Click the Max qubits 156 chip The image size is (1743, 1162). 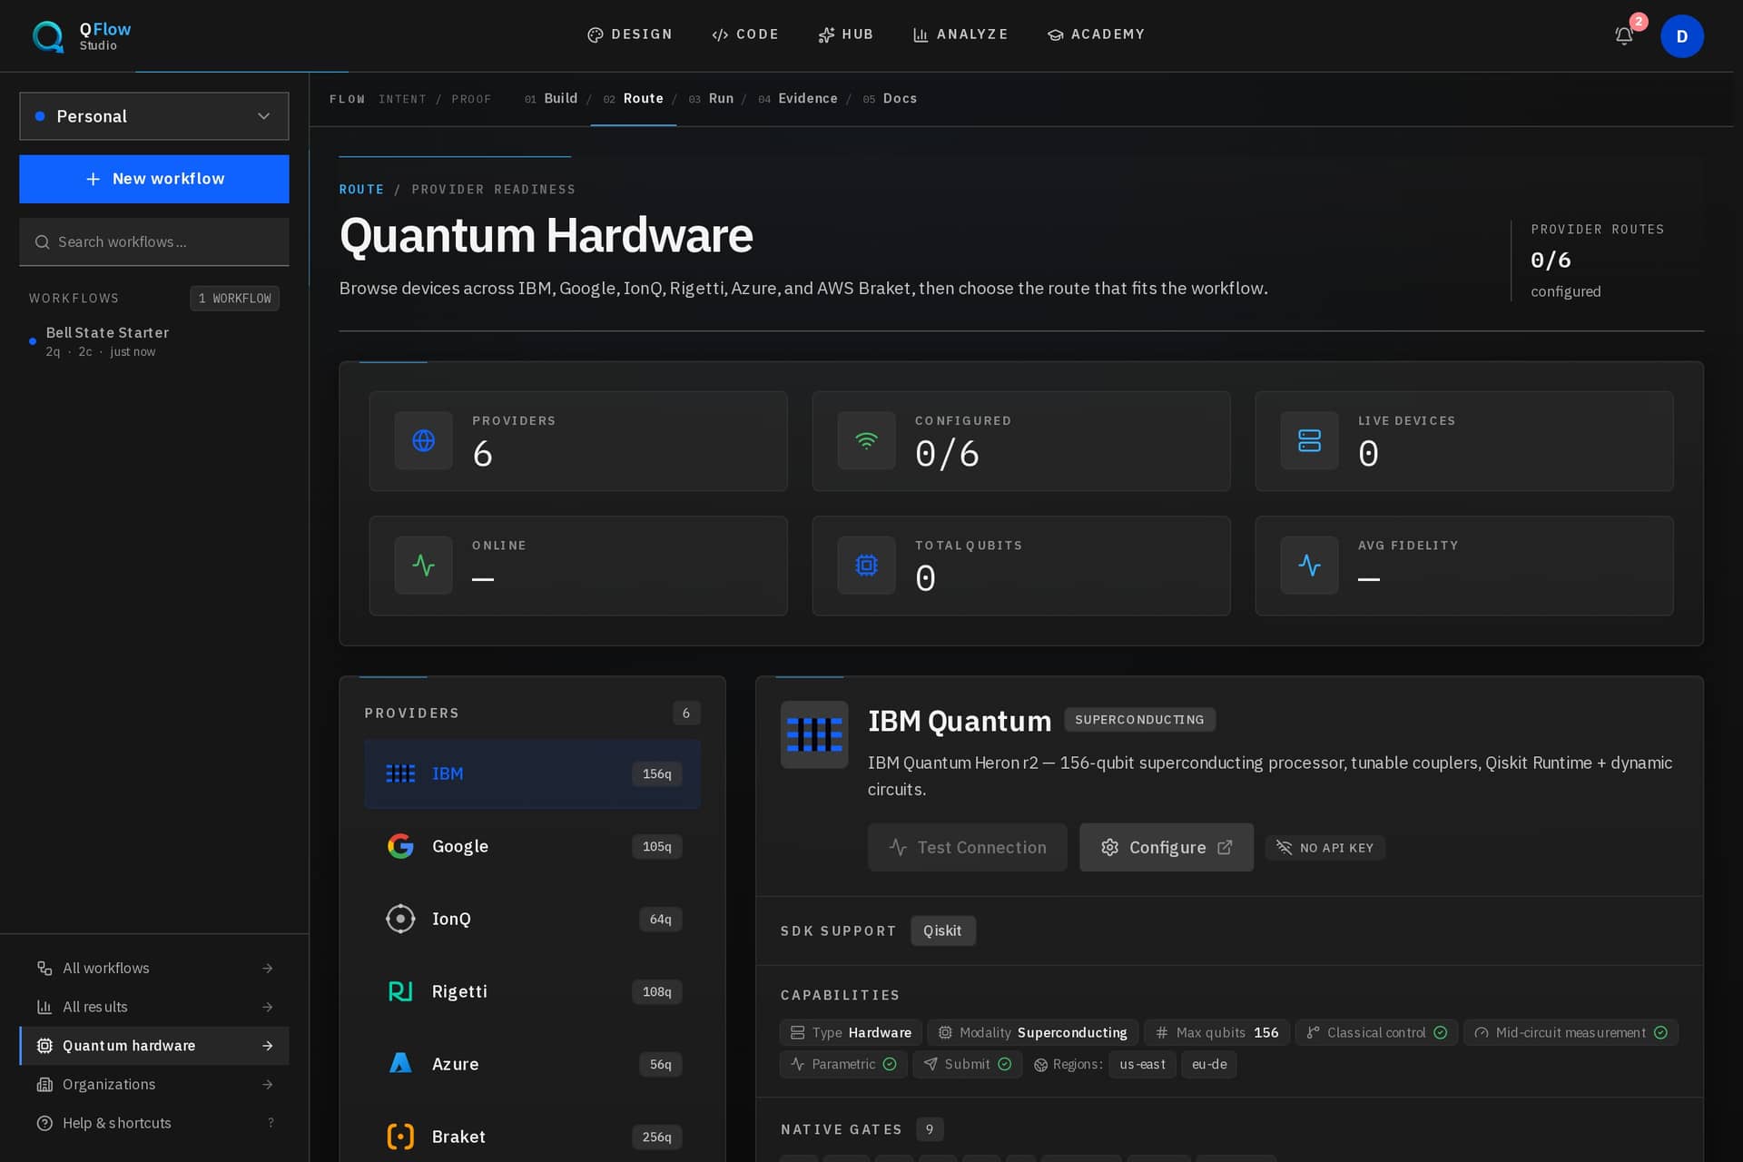click(1216, 1032)
